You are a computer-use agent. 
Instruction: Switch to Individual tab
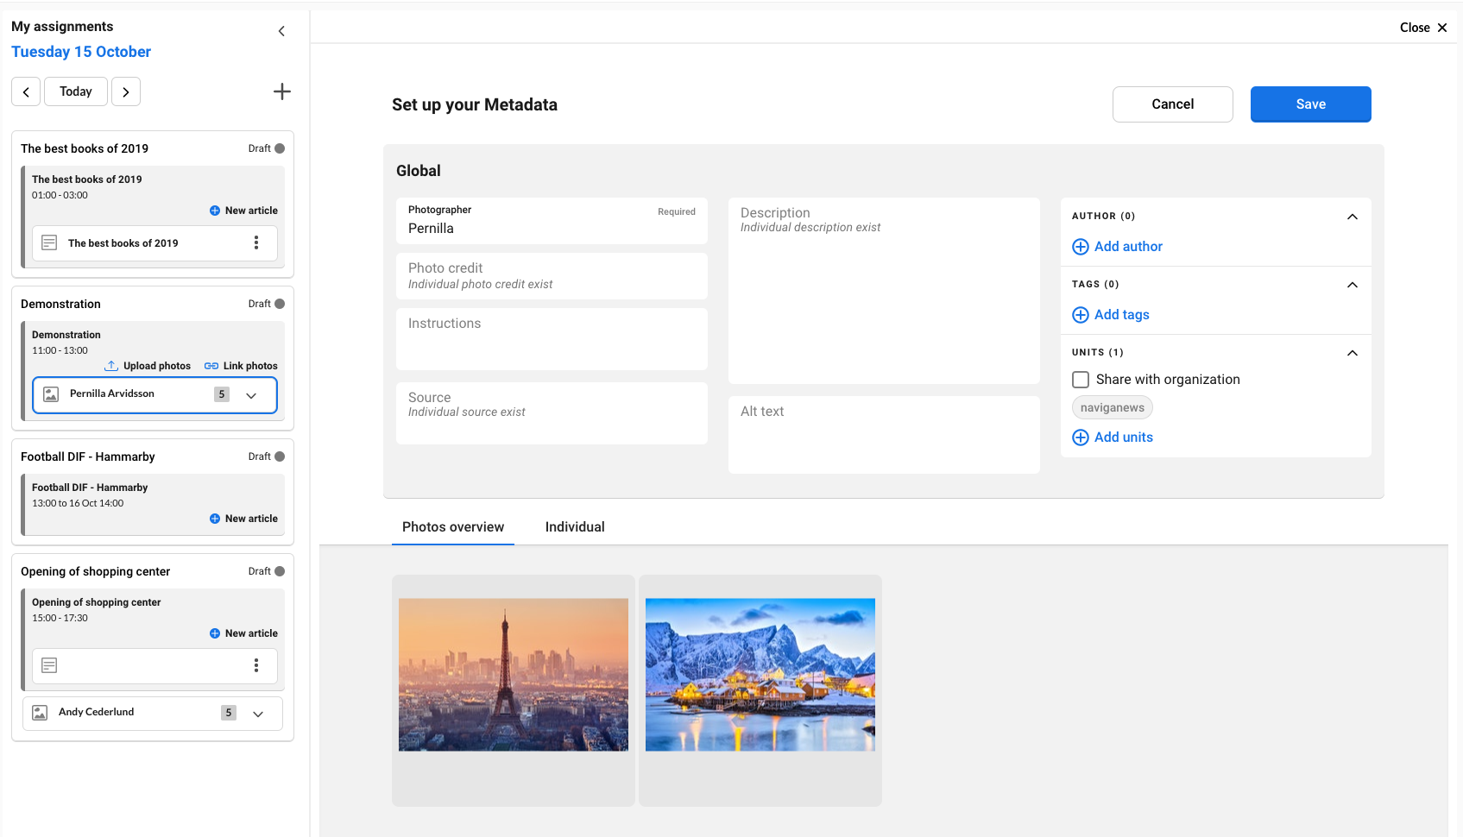coord(575,527)
